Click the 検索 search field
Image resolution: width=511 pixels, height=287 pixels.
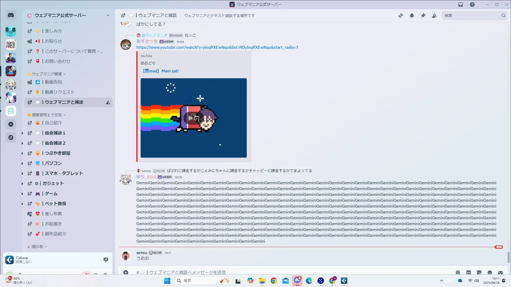pyautogui.click(x=471, y=16)
